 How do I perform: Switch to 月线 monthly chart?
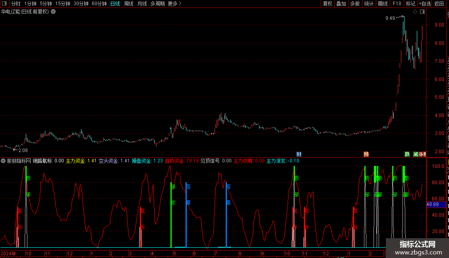pyautogui.click(x=142, y=4)
